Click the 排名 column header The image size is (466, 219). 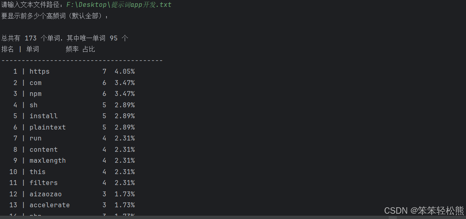[x=7, y=49]
